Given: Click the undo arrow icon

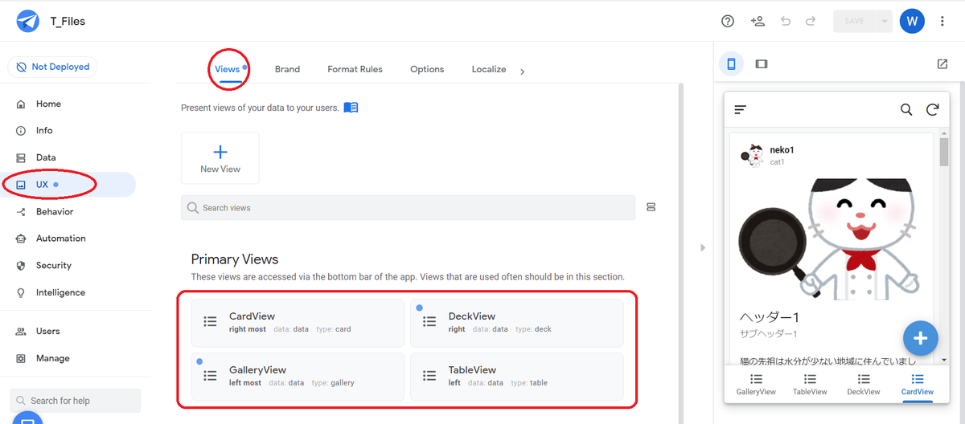Looking at the screenshot, I should (x=786, y=22).
